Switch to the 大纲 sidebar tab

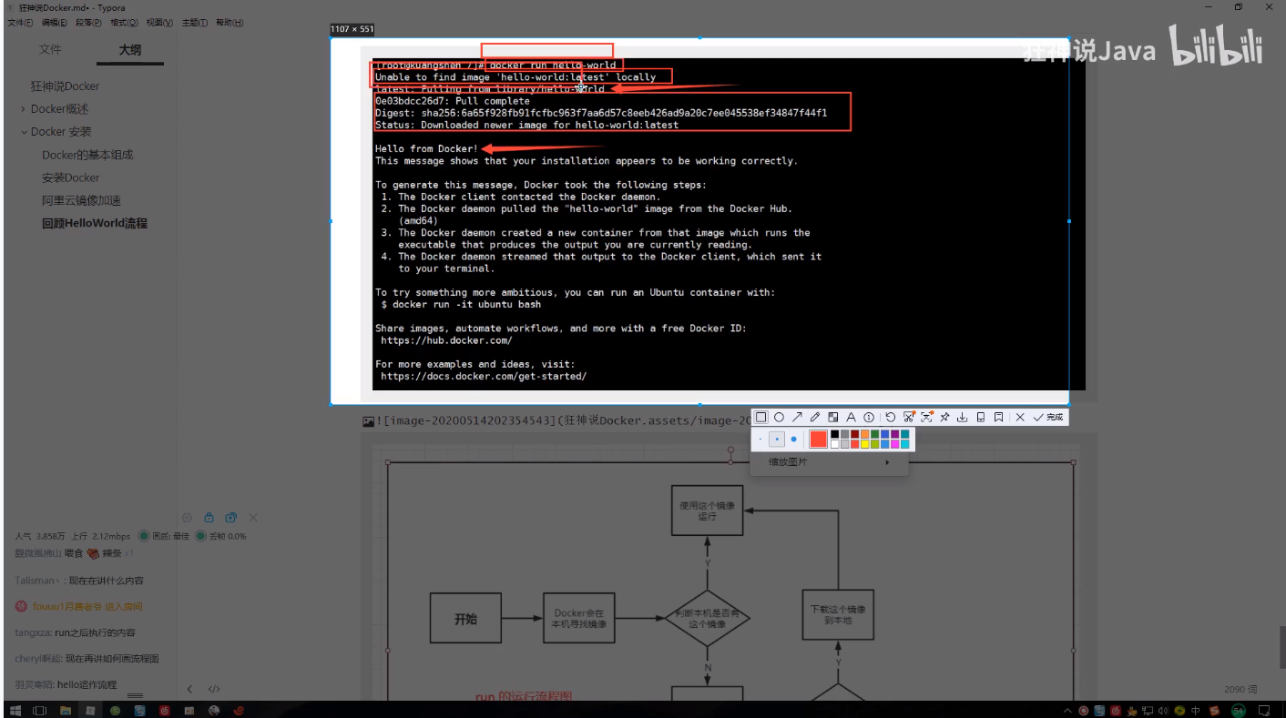click(130, 50)
